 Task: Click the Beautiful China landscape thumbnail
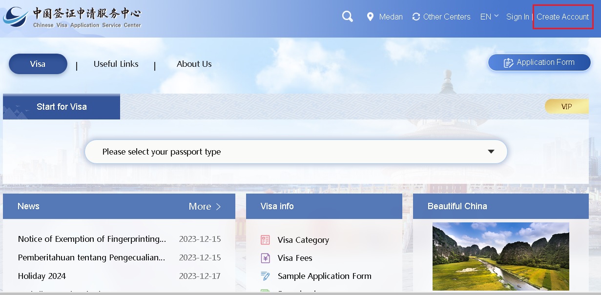click(x=500, y=256)
